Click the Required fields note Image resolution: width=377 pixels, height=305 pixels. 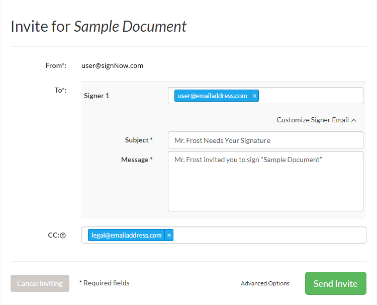pyautogui.click(x=105, y=283)
